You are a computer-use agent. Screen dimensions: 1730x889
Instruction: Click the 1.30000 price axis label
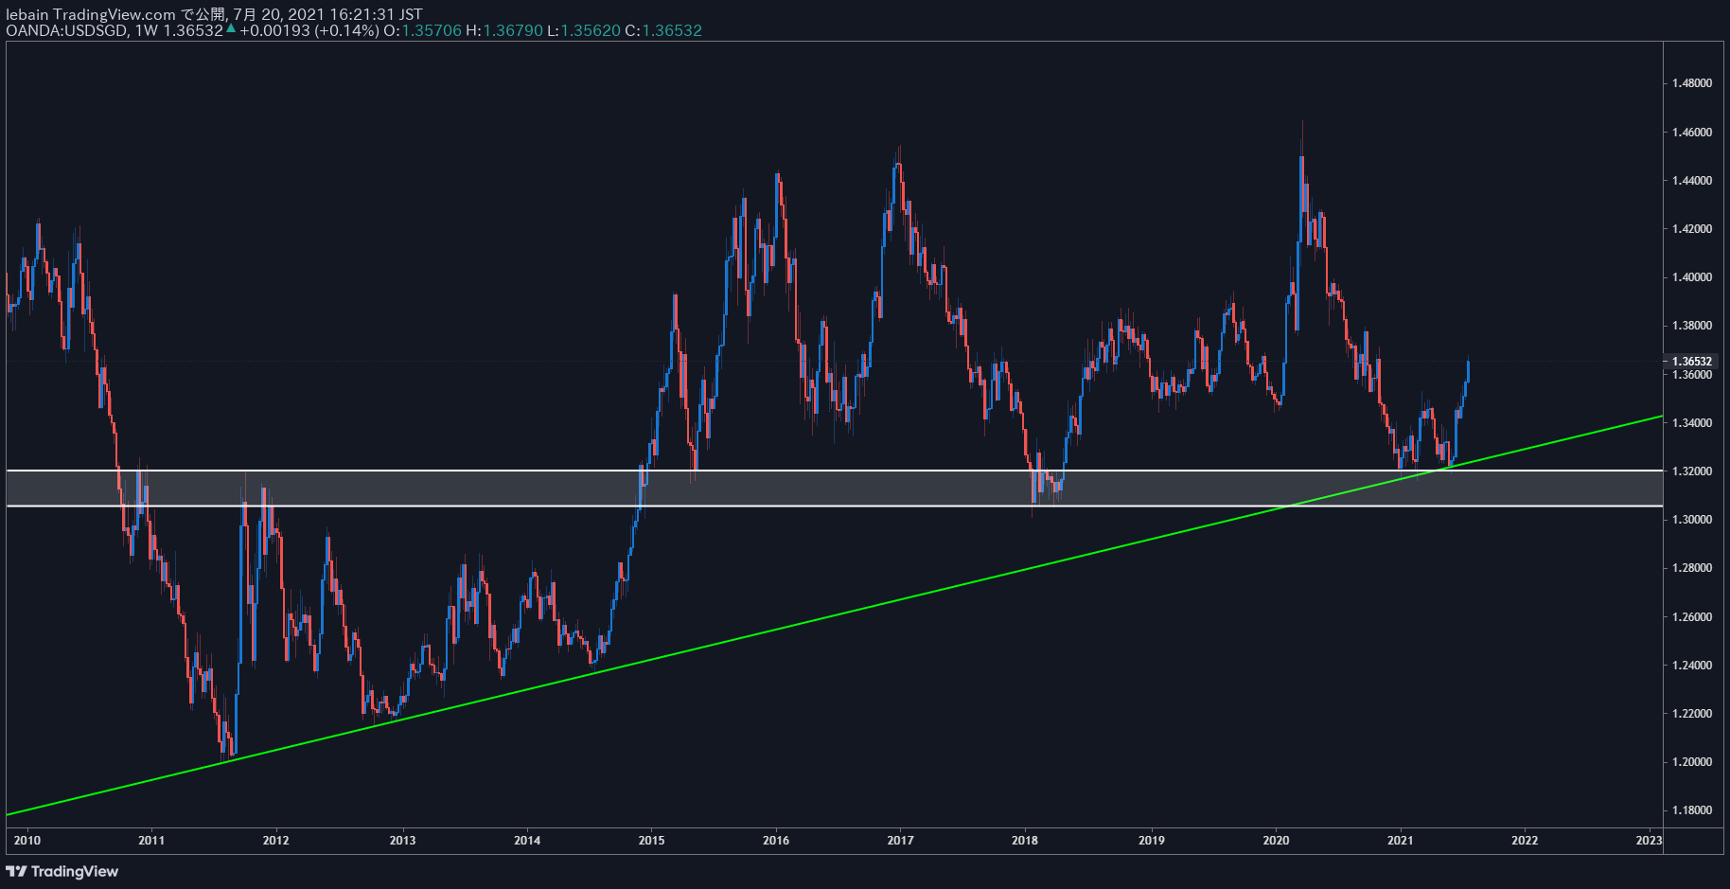1691,520
